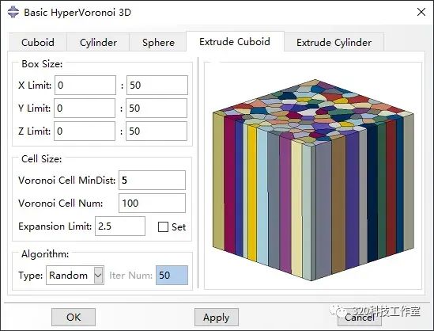Focus the Y Limit maximum field
This screenshot has height=331, width=434.
point(157,108)
